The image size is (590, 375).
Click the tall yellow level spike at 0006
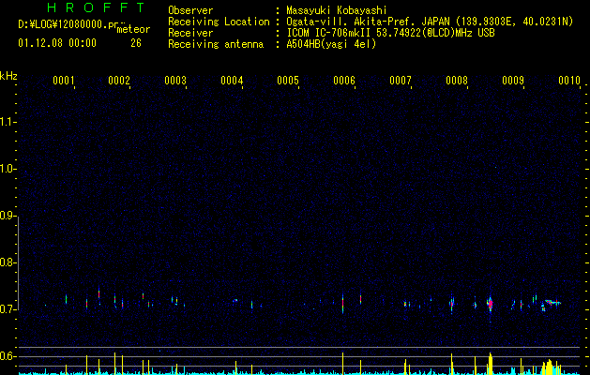pos(342,364)
